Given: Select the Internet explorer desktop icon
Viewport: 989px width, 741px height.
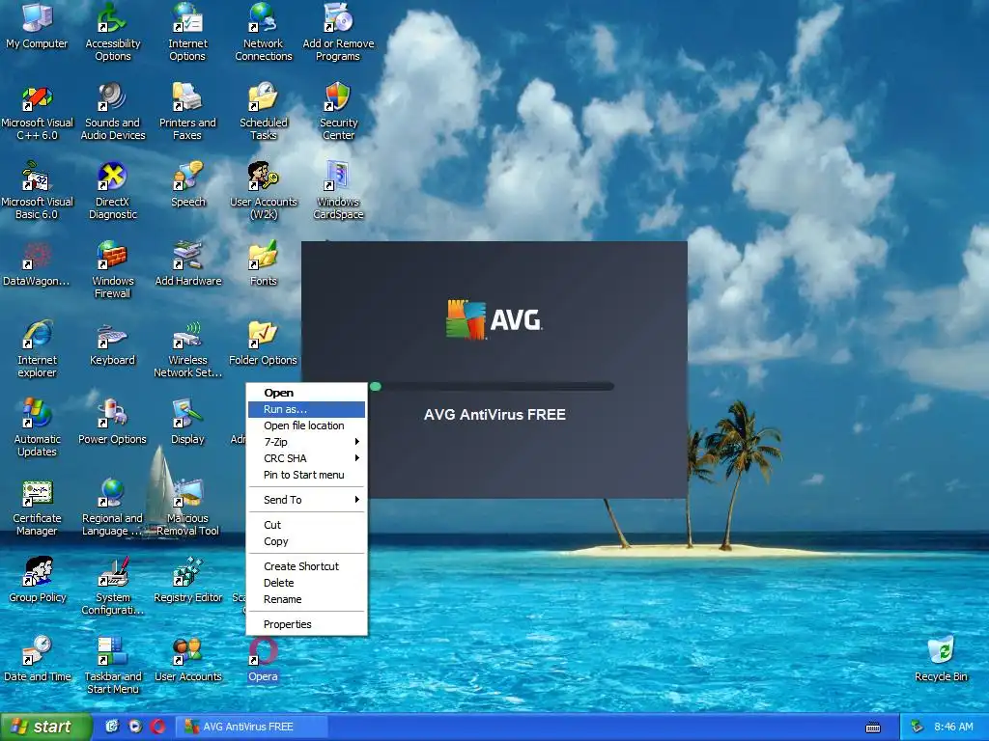Looking at the screenshot, I should pyautogui.click(x=37, y=348).
